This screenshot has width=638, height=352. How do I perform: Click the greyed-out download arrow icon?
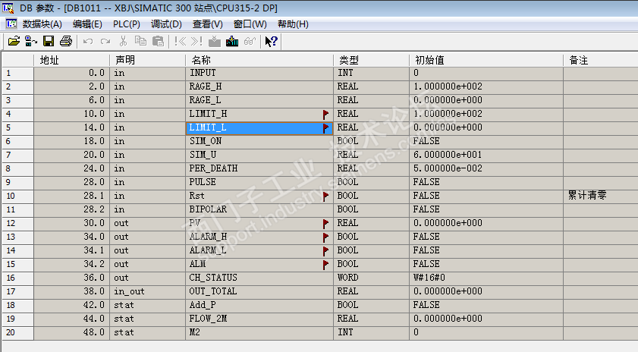(215, 41)
